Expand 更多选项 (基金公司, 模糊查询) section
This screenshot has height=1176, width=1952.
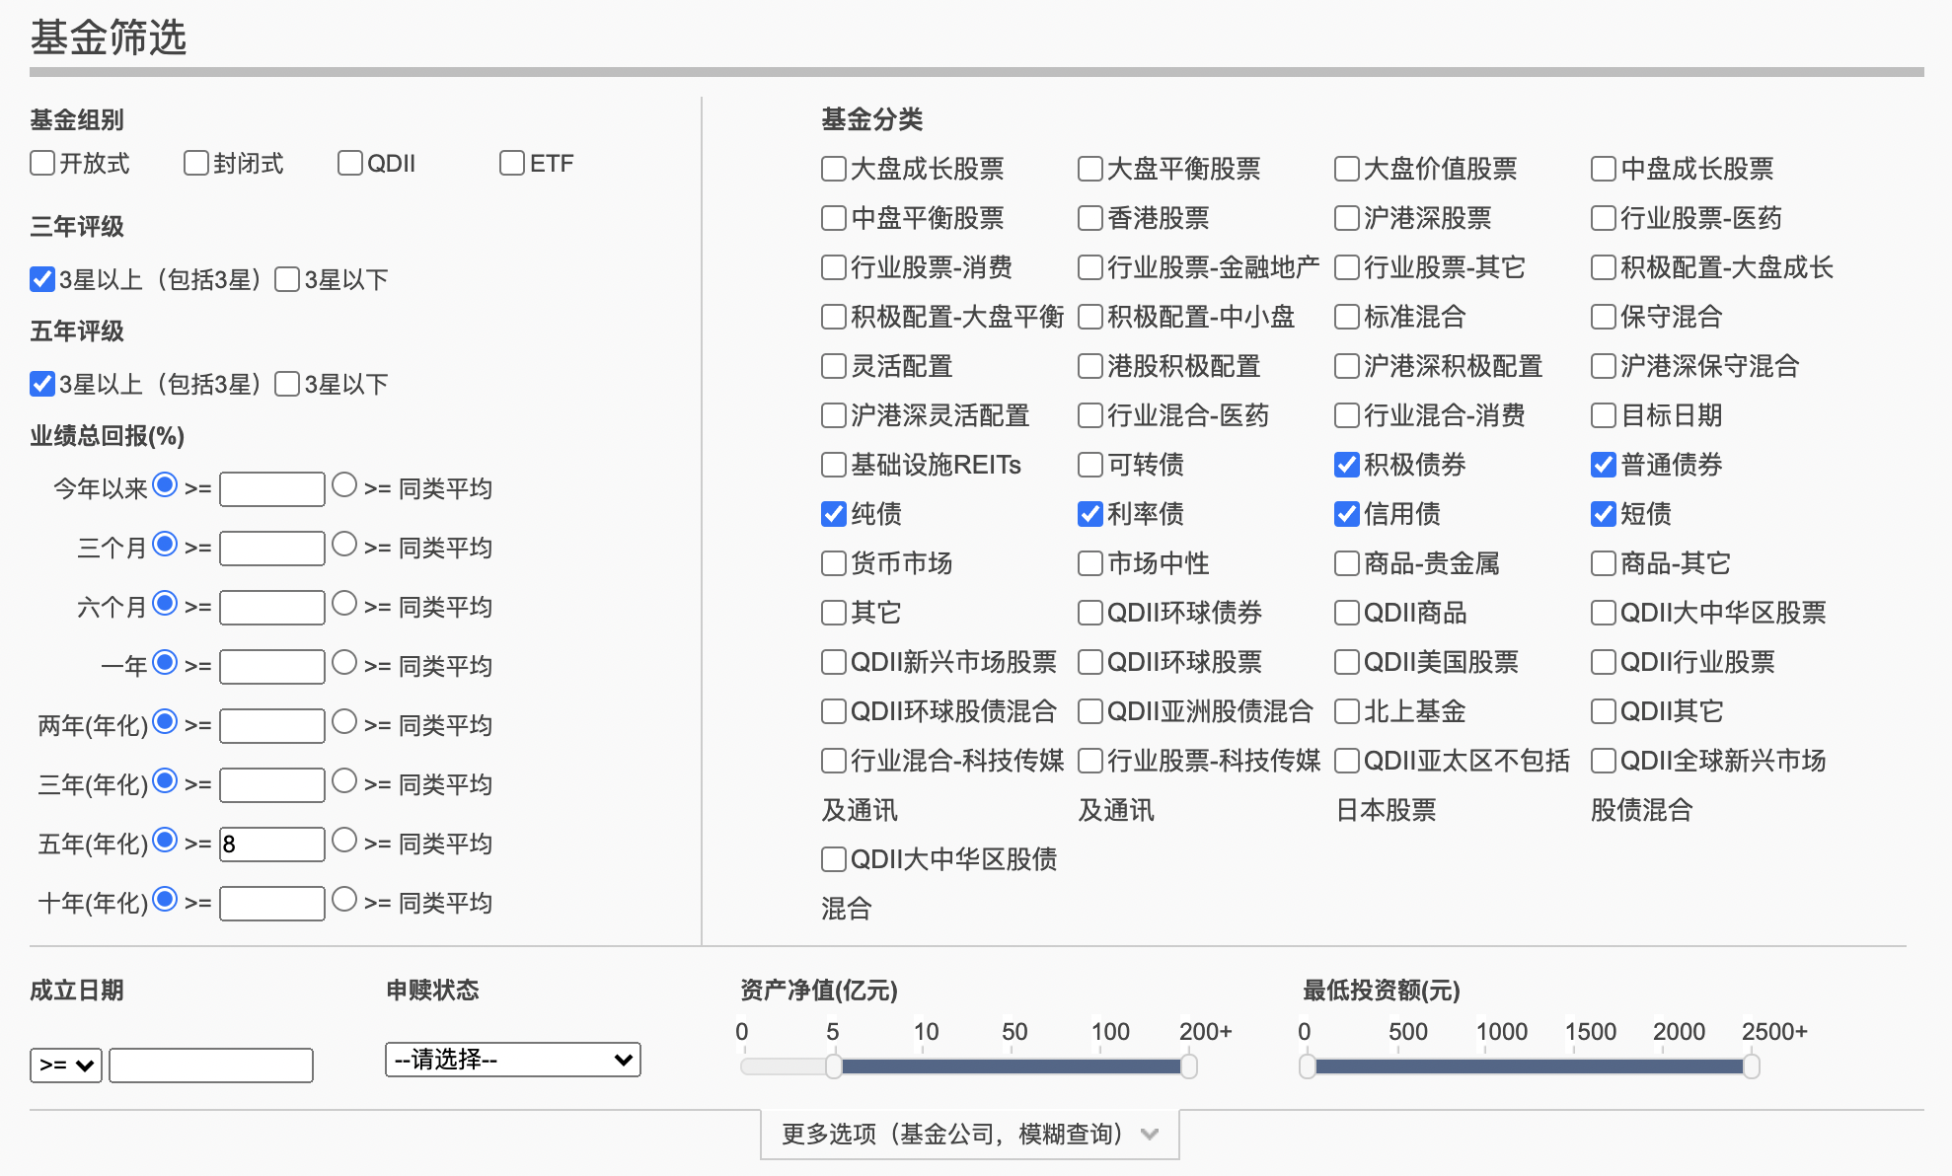[x=969, y=1135]
